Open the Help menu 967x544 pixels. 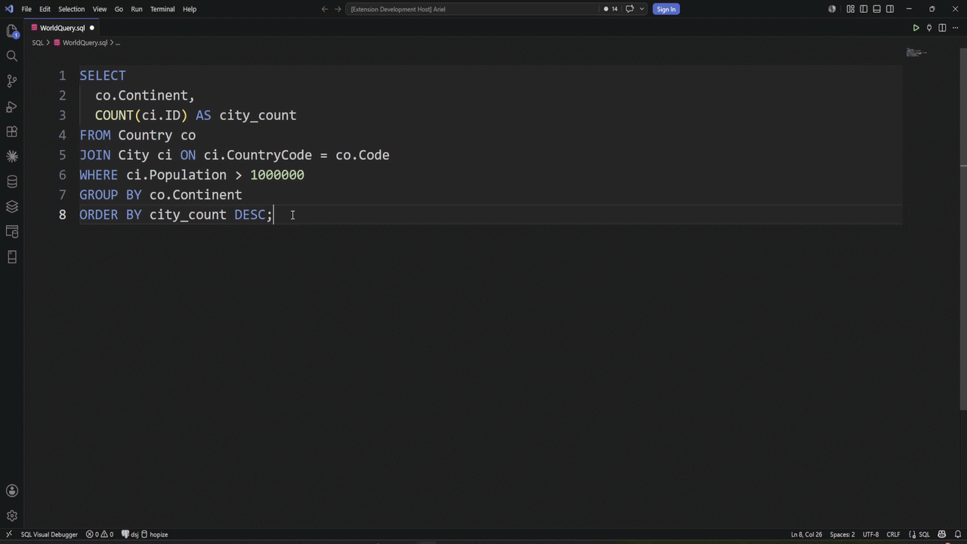click(x=190, y=9)
